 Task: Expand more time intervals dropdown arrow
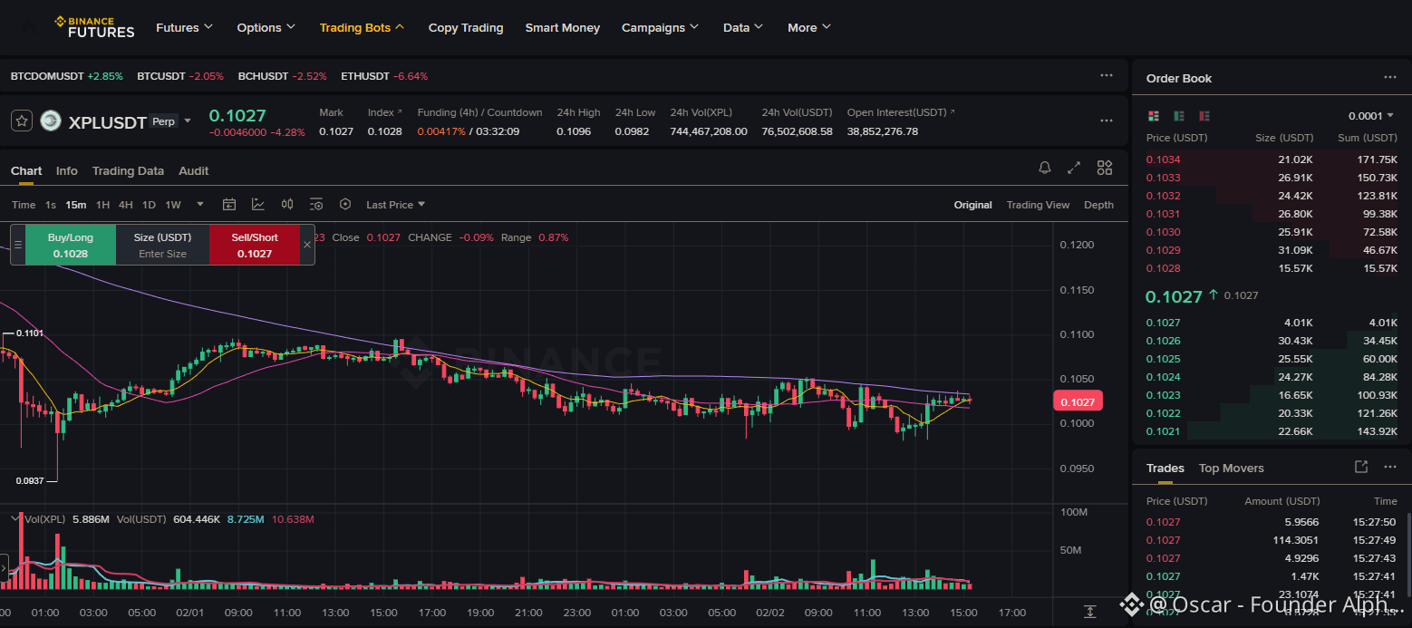click(200, 205)
